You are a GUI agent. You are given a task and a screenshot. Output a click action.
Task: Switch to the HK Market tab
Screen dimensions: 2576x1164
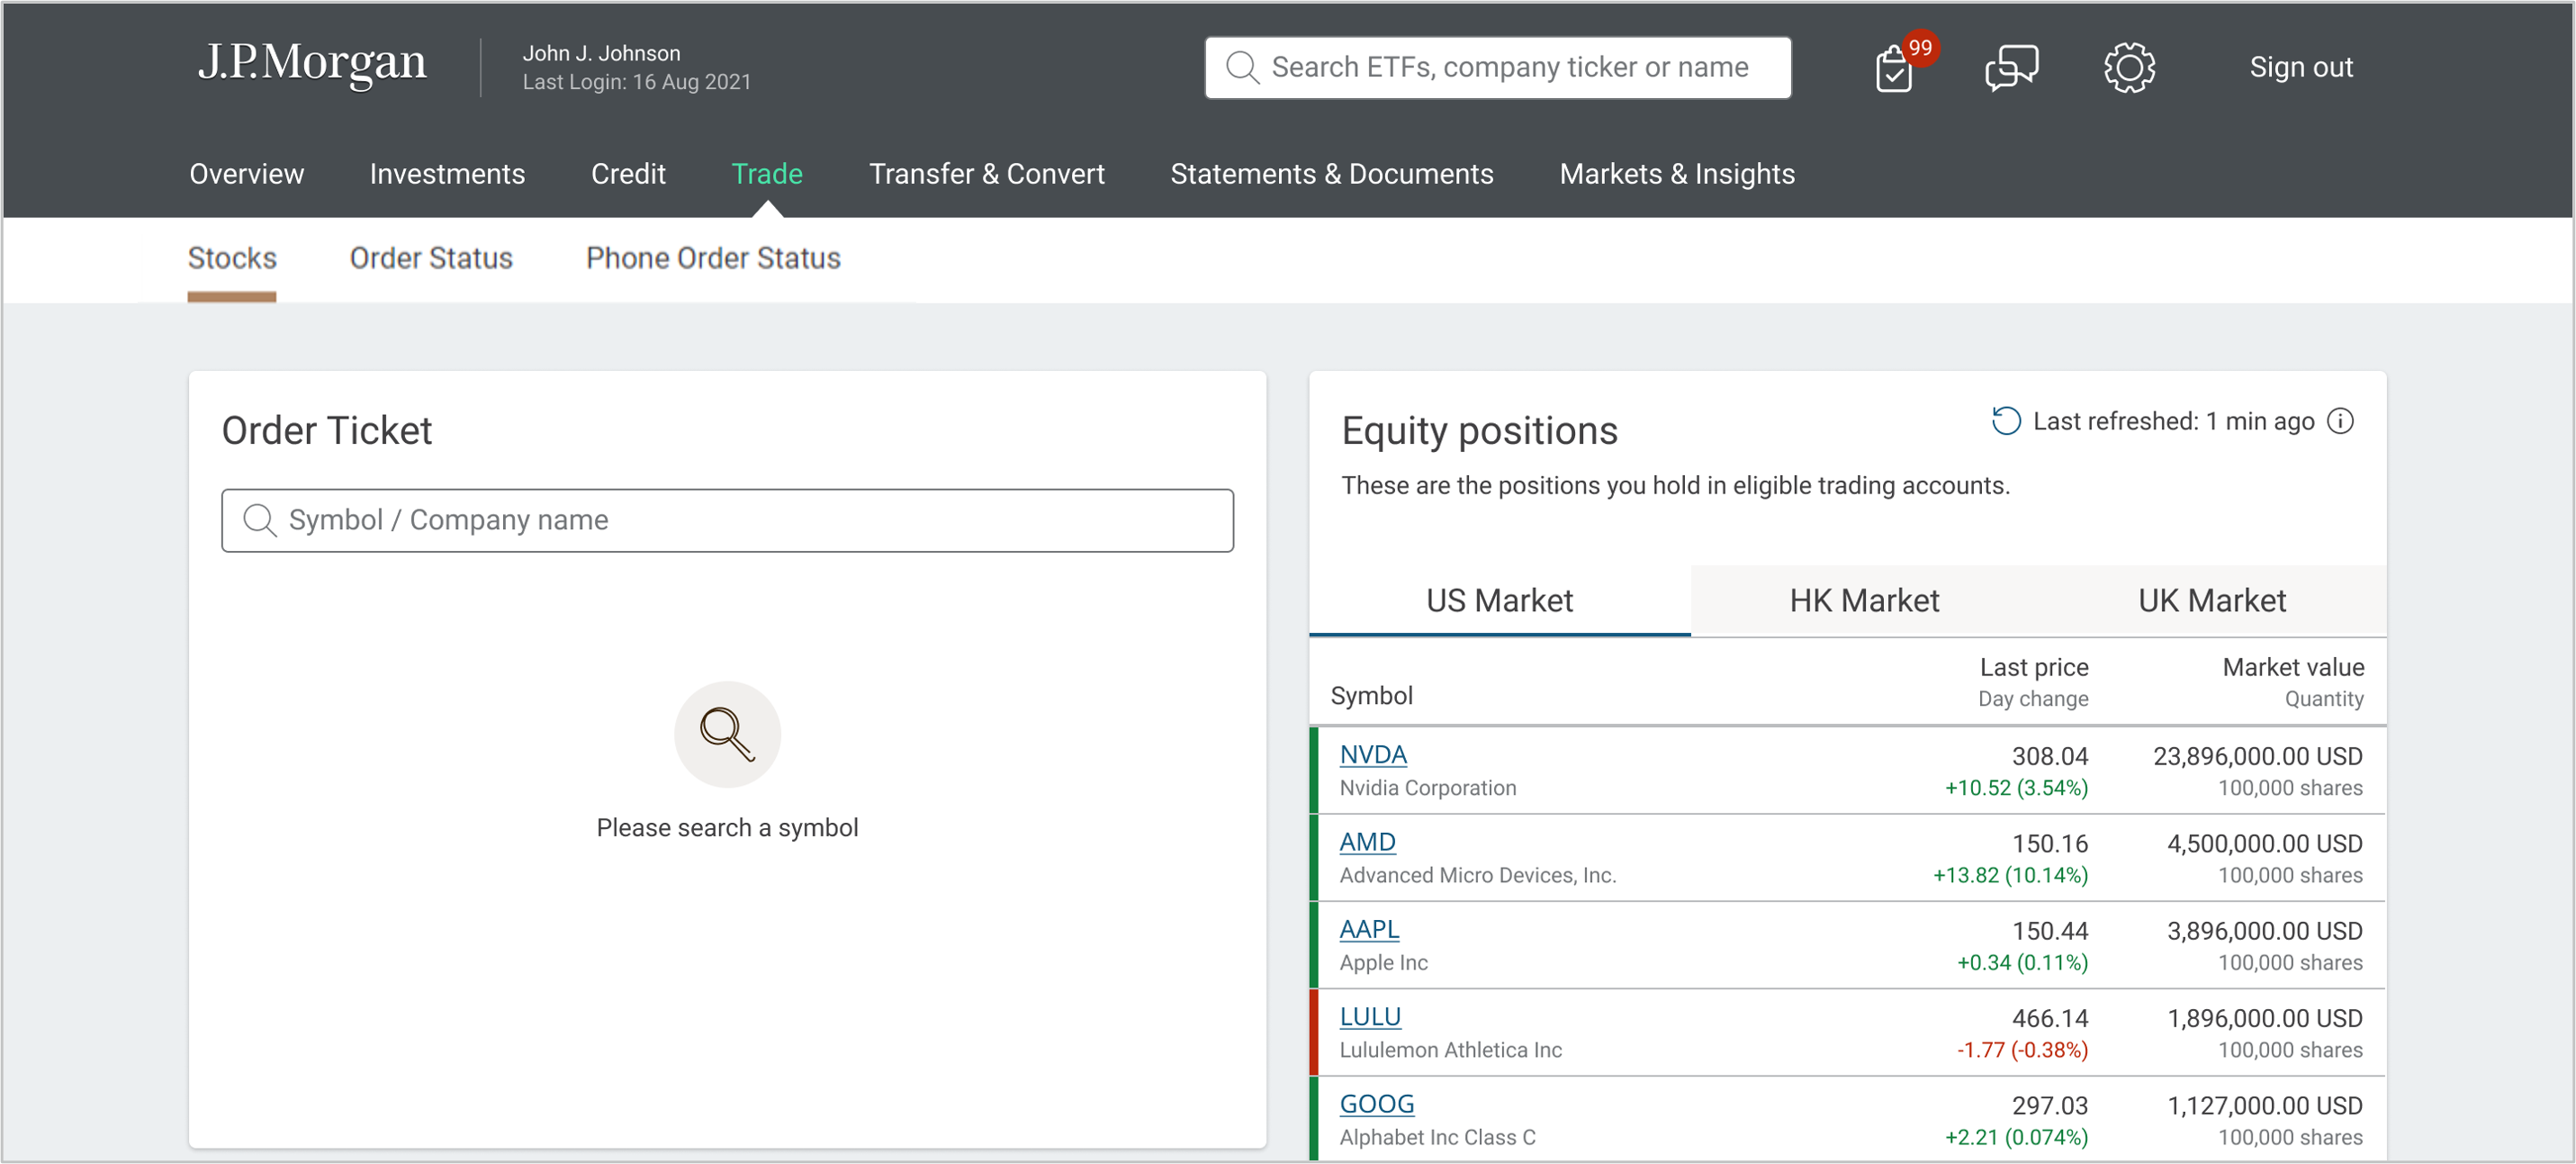(1864, 600)
